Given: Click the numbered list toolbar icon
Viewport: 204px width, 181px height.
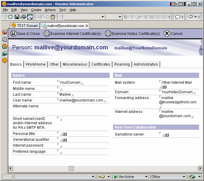Looking at the screenshot, I should [164, 17].
